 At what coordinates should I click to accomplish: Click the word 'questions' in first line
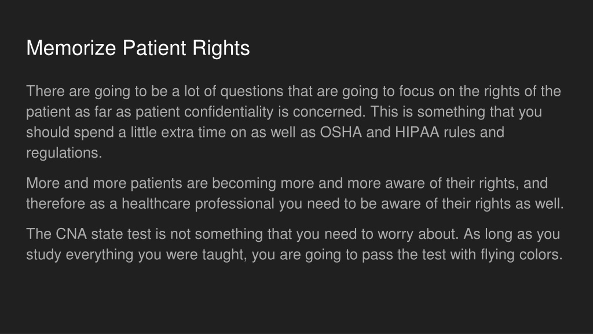252,92
